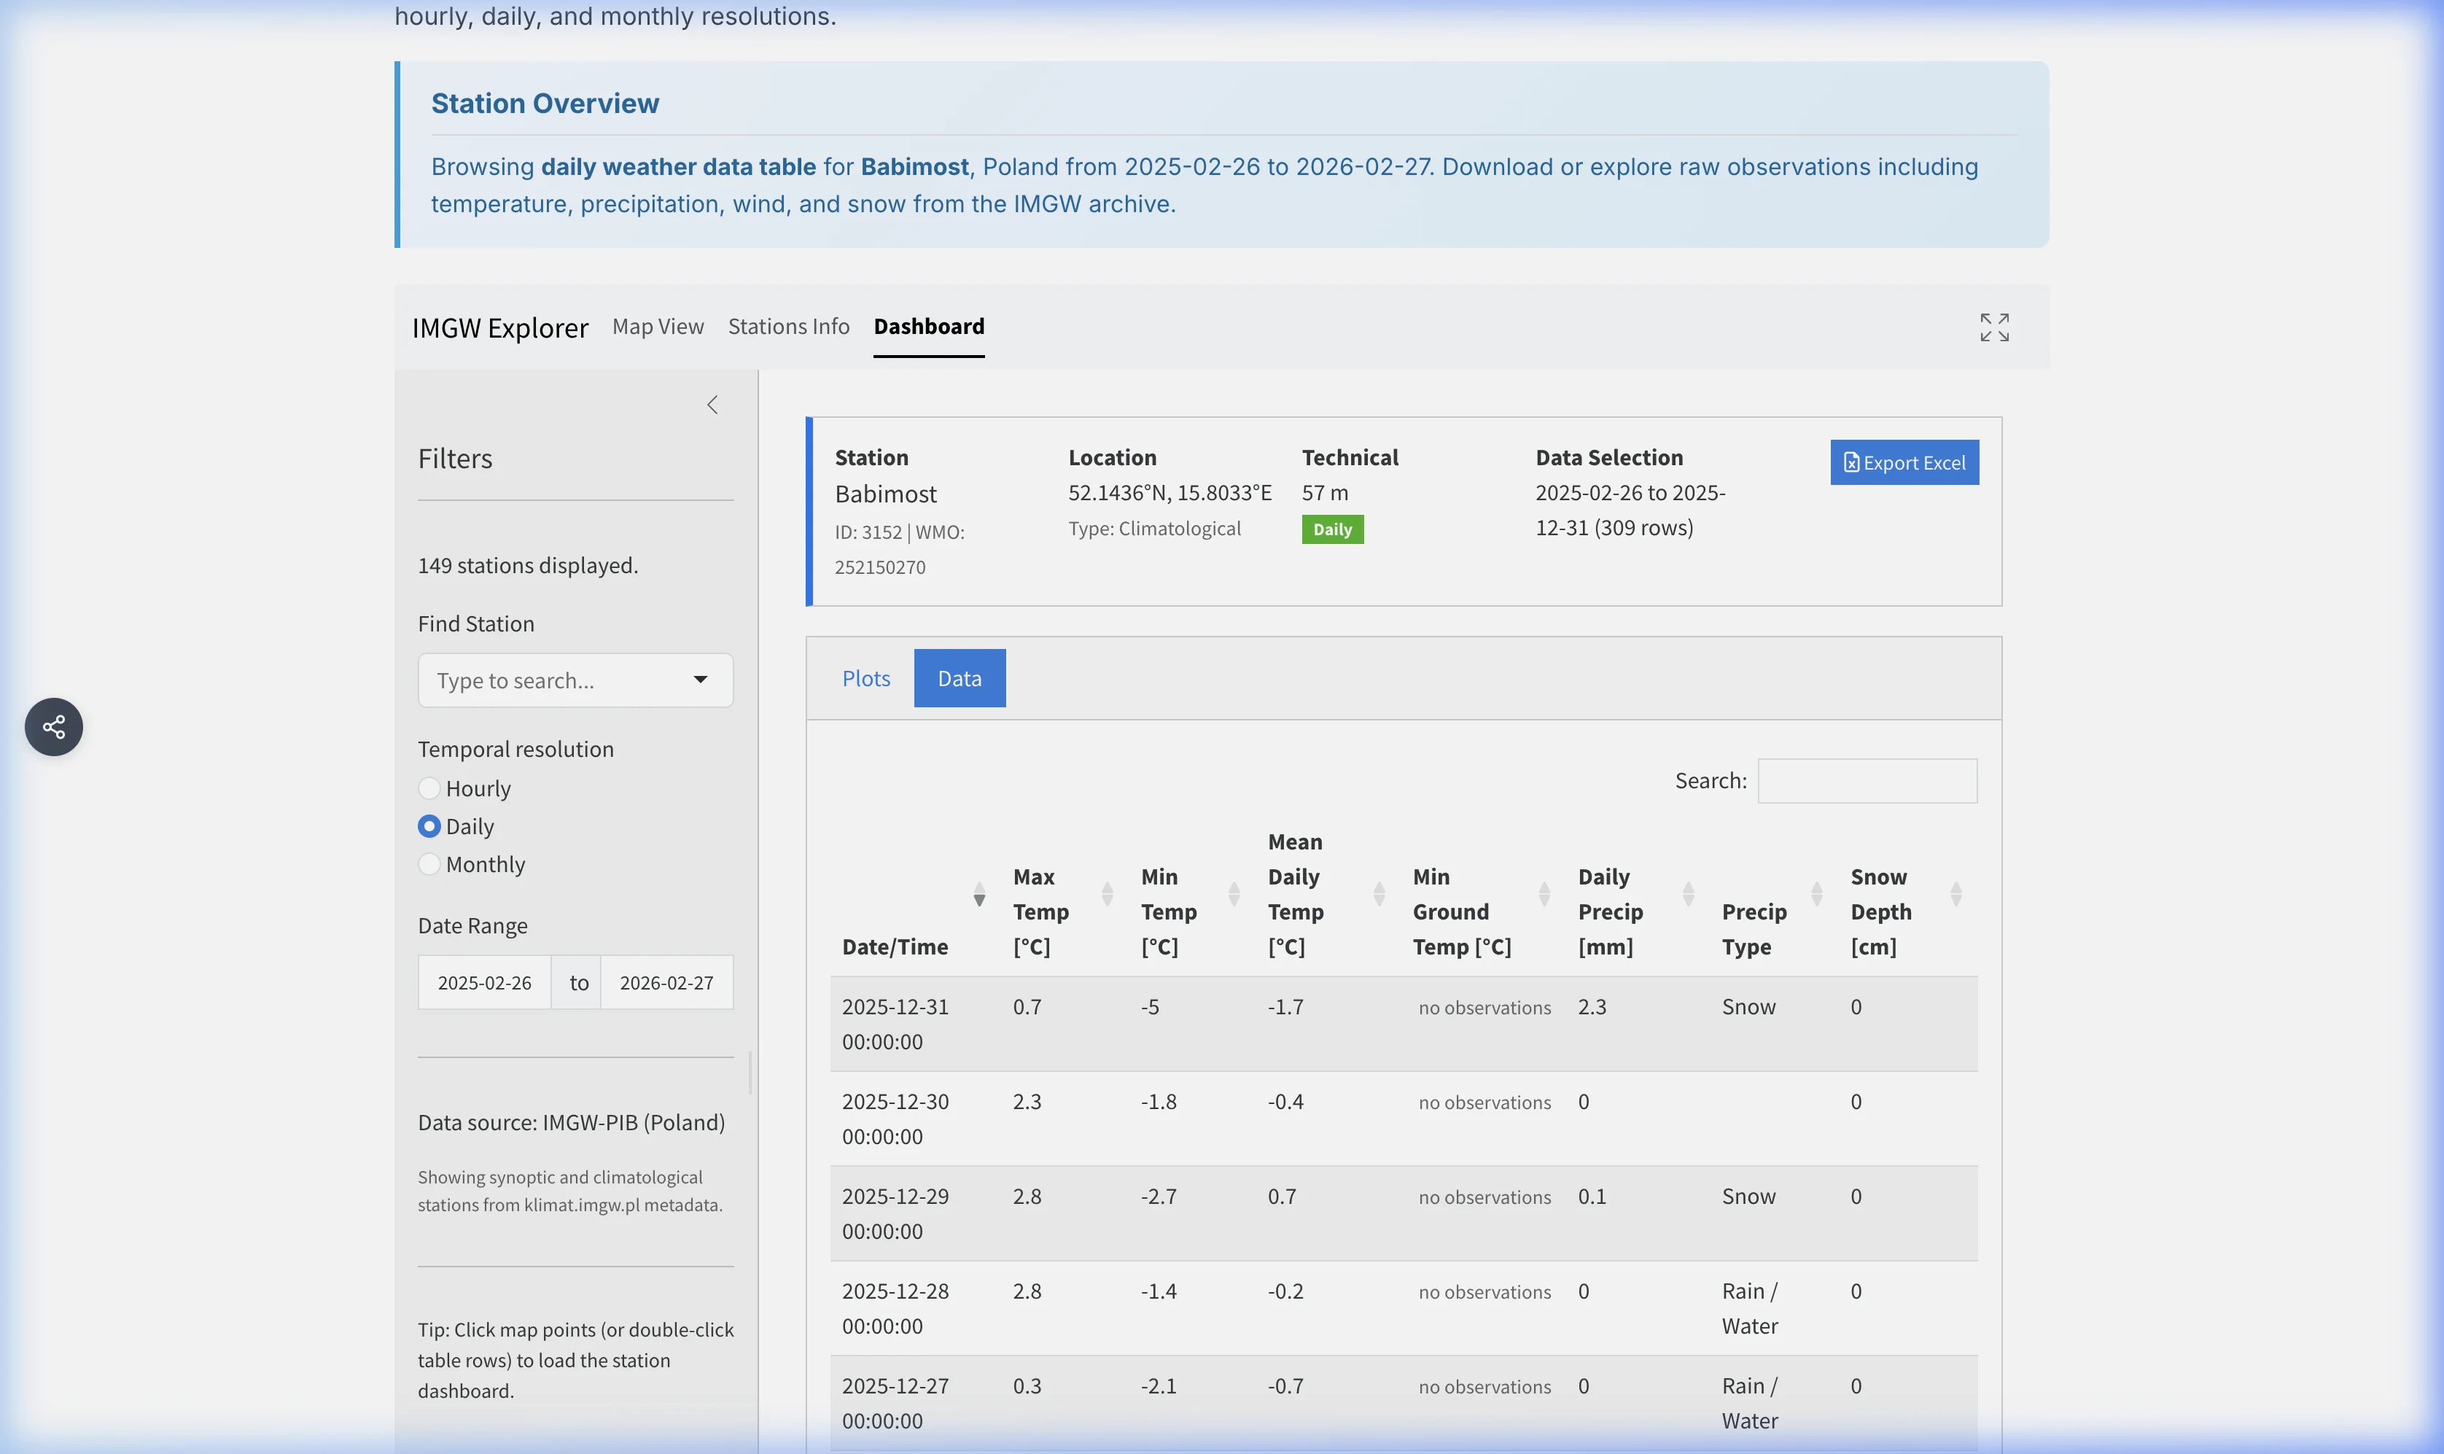Switch to the Map View tab

pos(657,326)
